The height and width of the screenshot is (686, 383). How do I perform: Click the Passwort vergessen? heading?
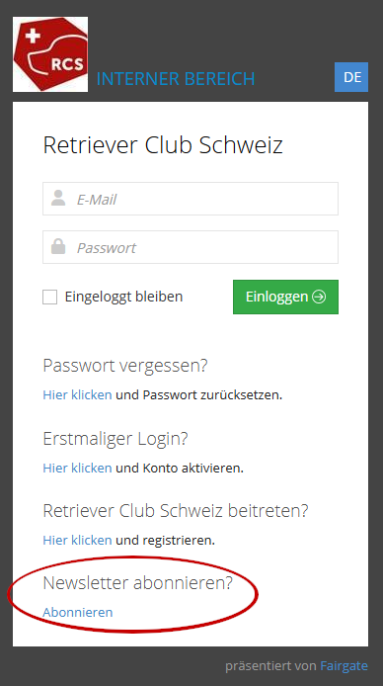(125, 366)
